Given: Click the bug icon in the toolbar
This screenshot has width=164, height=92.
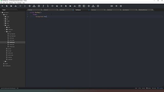Looking at the screenshot, I should [57, 6].
